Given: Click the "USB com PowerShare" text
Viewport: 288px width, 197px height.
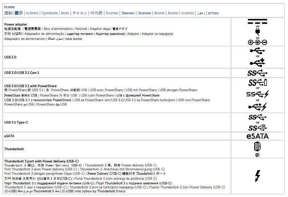Looking at the screenshot, I should pyautogui.click(x=97, y=95).
